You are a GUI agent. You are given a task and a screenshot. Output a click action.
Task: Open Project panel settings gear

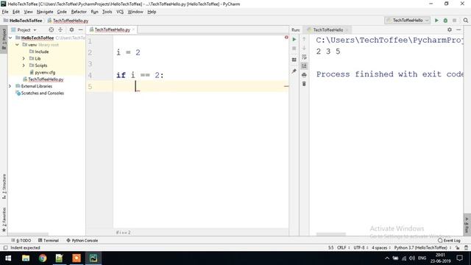71,29
